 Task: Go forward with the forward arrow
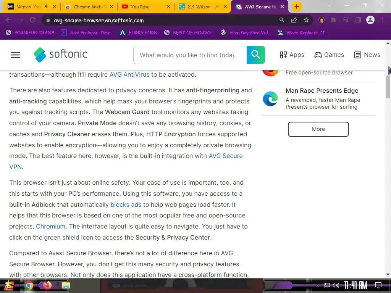point(21,20)
